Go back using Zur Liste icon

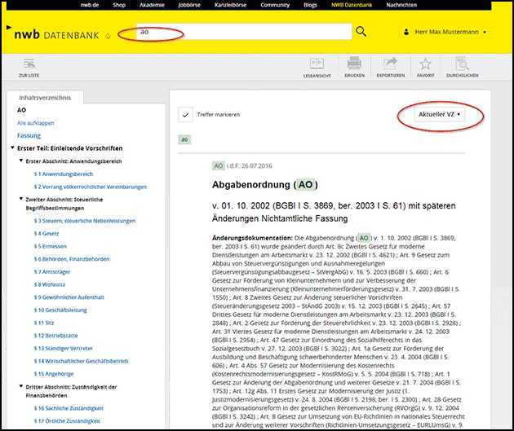[x=30, y=67]
